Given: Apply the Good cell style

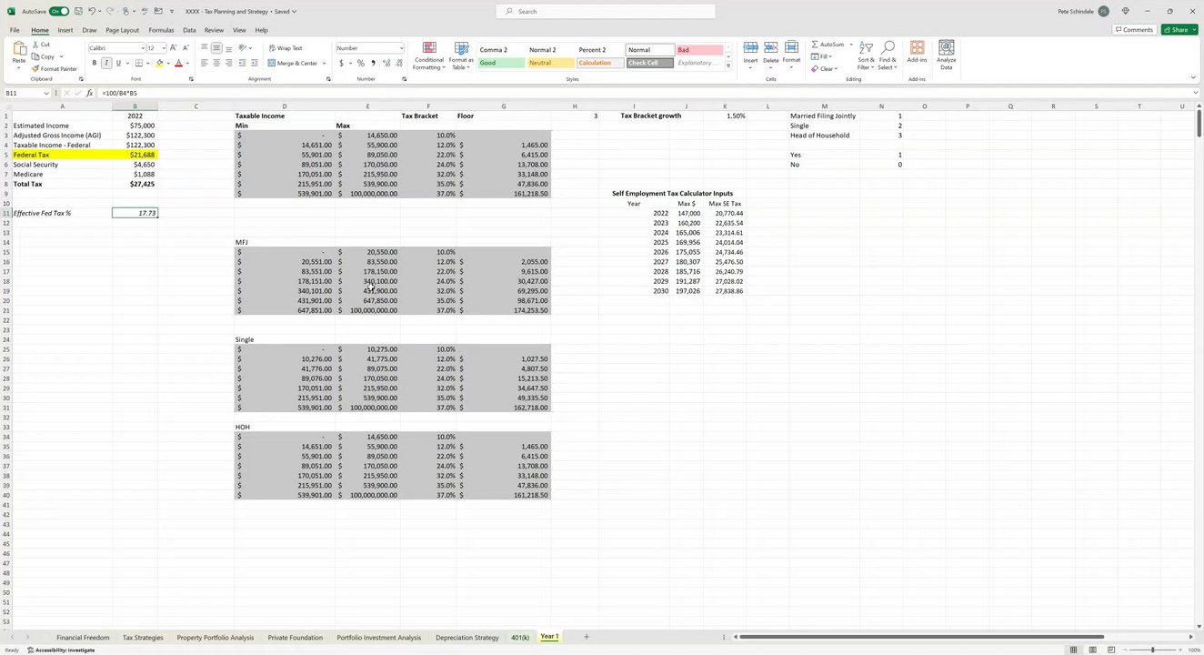Looking at the screenshot, I should pyautogui.click(x=500, y=63).
